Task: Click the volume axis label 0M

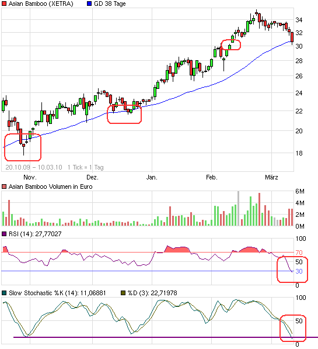Action: click(300, 226)
